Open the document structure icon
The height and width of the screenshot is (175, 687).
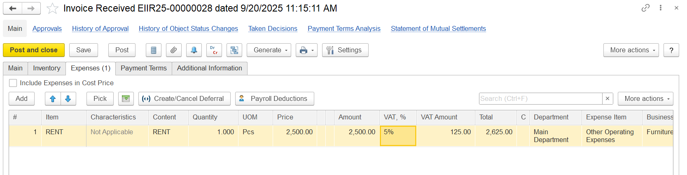click(x=234, y=50)
